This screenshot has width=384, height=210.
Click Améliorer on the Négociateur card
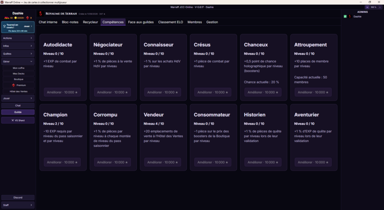(112, 92)
